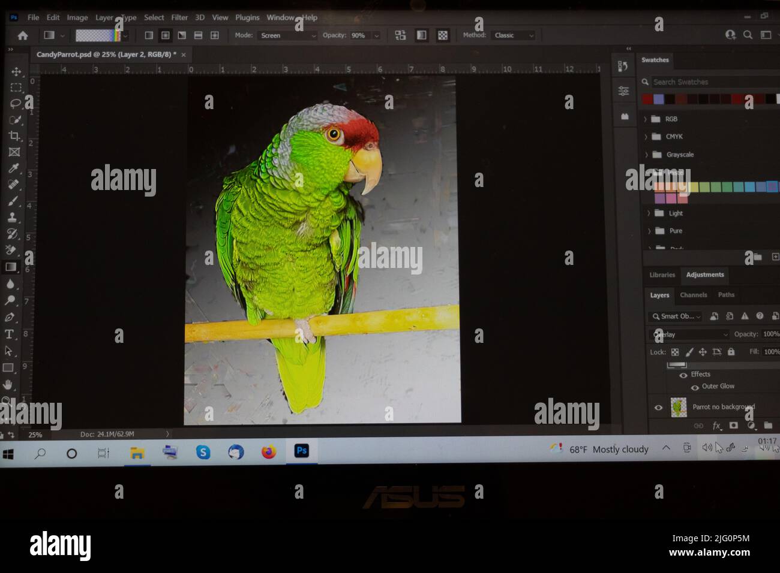Select the Path Selection tool
Image resolution: width=780 pixels, height=573 pixels.
9,351
